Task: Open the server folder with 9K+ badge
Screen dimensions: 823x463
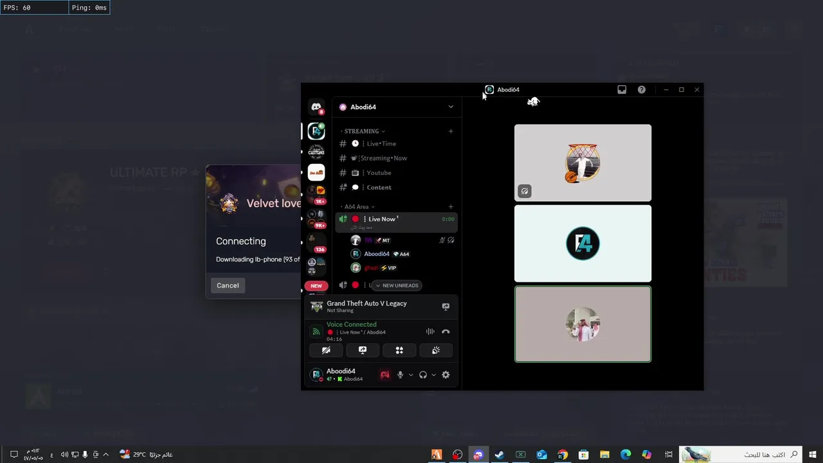Action: point(316,218)
